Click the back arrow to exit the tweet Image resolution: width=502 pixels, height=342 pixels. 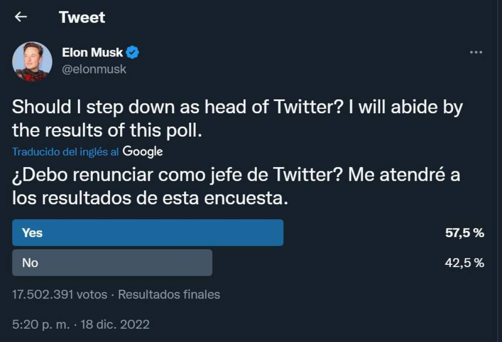coord(20,17)
